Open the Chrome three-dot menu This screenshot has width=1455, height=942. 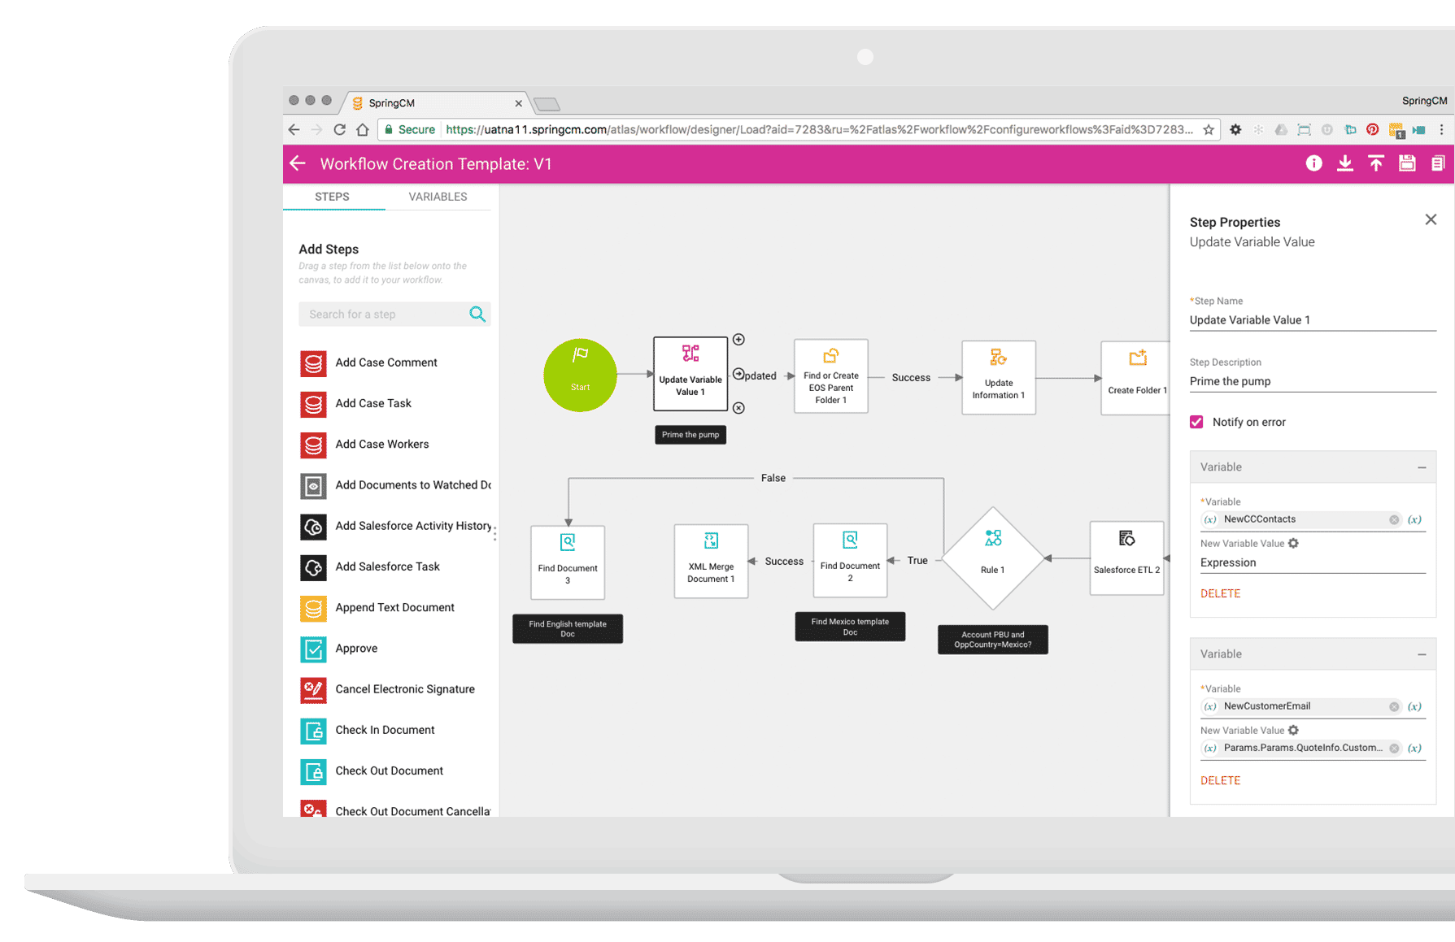[1441, 129]
